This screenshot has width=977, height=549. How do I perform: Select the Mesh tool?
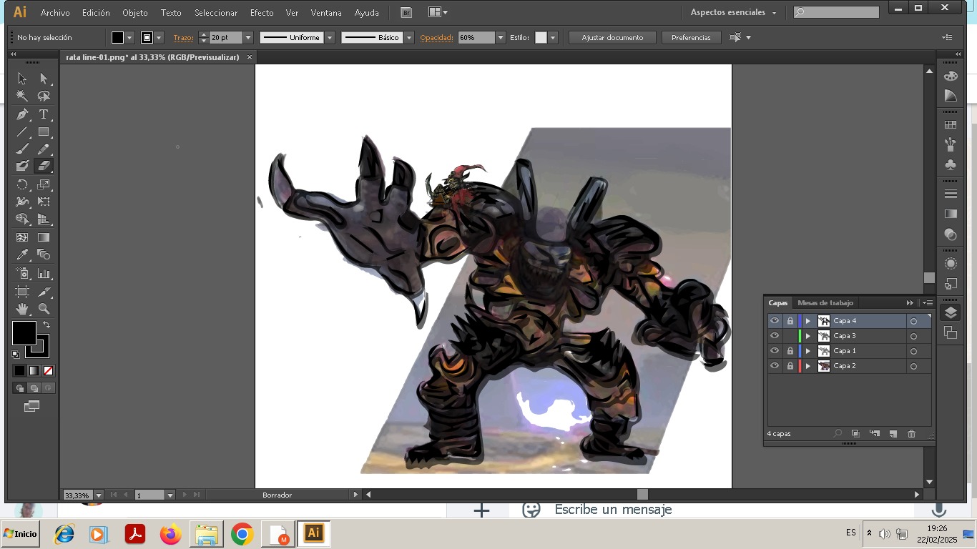tap(22, 237)
